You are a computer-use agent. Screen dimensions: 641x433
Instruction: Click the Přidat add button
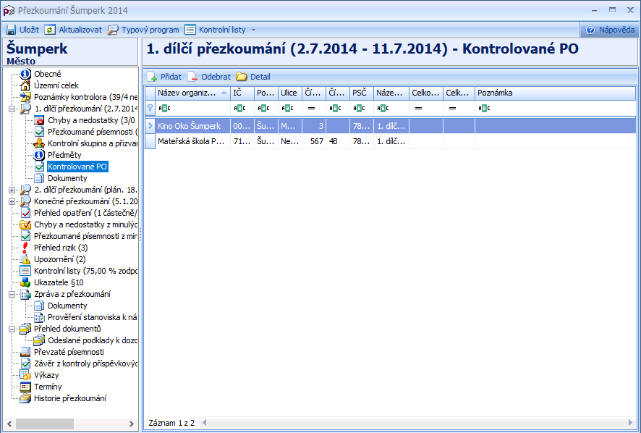click(x=164, y=77)
